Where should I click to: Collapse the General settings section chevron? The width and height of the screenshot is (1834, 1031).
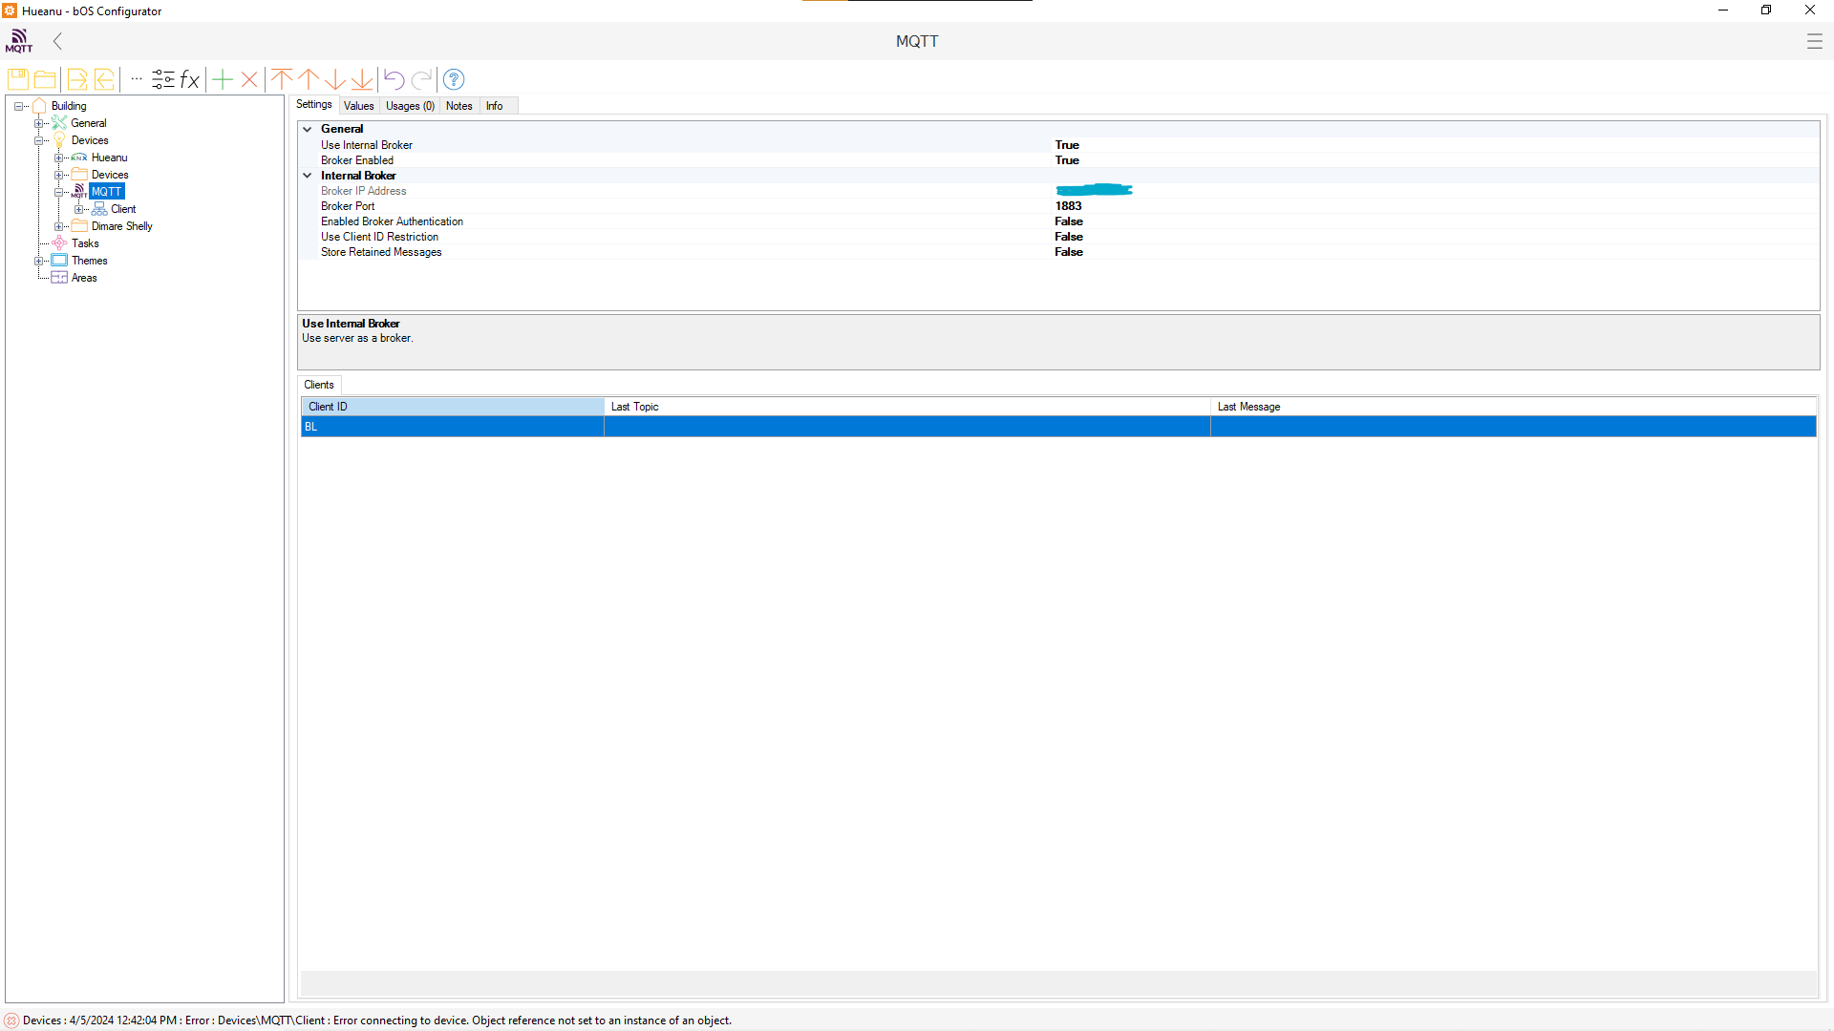click(x=308, y=129)
